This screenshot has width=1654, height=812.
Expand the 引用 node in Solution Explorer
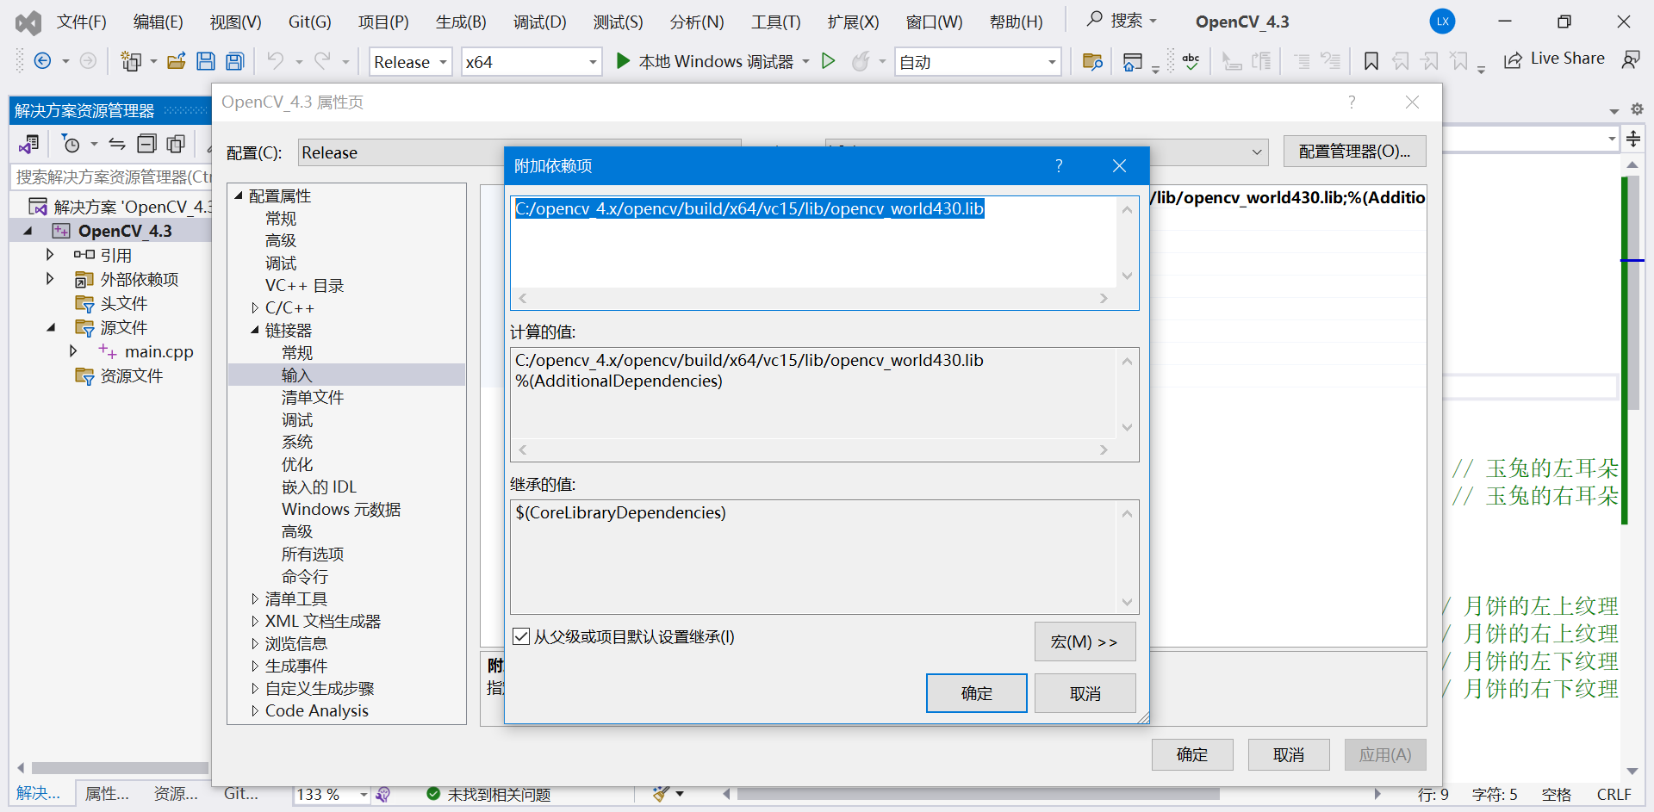(x=50, y=255)
